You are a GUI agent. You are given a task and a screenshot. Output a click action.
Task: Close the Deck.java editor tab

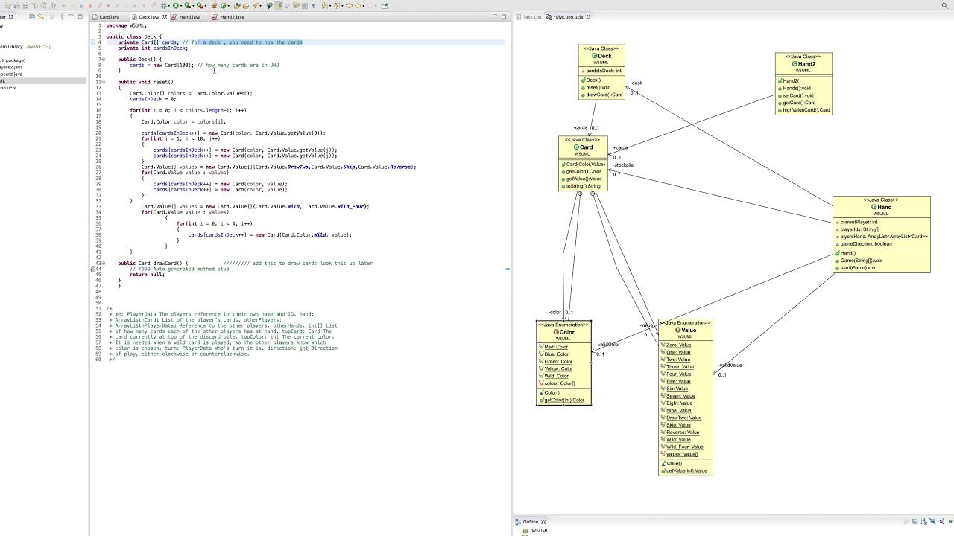tap(164, 17)
